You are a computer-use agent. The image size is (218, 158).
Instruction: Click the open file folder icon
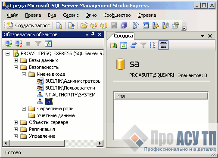click(x=84, y=25)
